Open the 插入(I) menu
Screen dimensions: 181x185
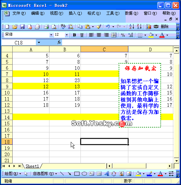point(75,13)
